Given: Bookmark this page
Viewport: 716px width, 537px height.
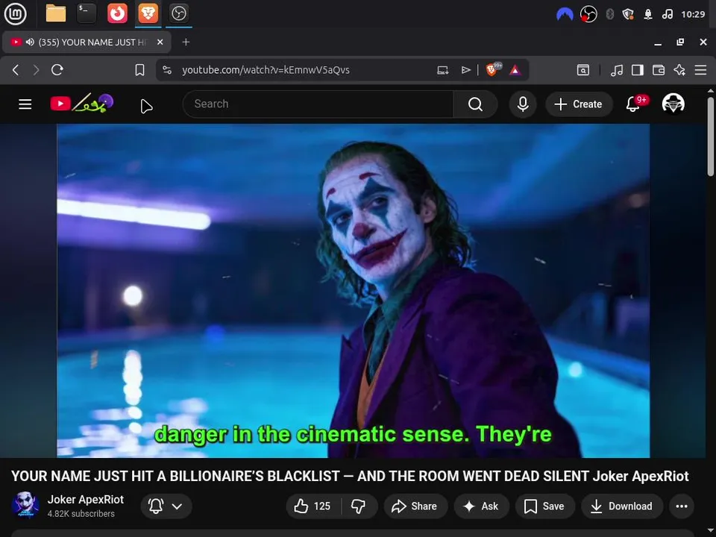Looking at the screenshot, I should point(139,70).
